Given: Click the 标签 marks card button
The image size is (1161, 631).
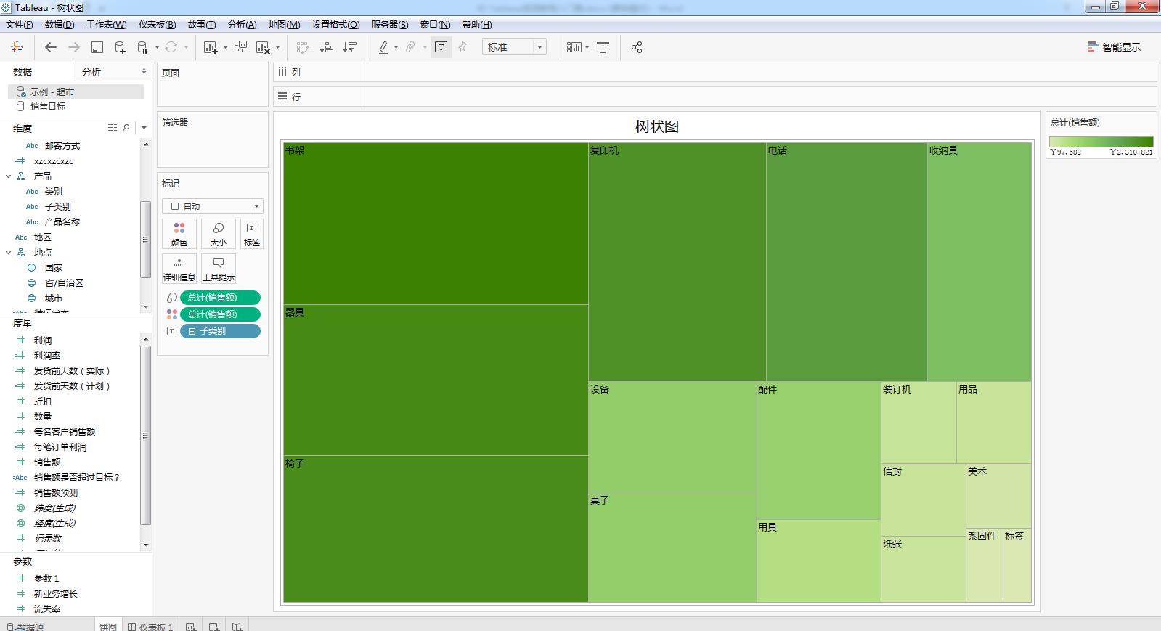Looking at the screenshot, I should coord(252,234).
